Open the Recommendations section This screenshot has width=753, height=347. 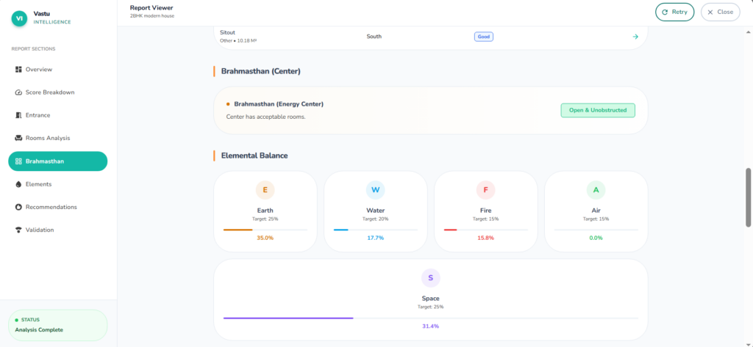coord(51,207)
